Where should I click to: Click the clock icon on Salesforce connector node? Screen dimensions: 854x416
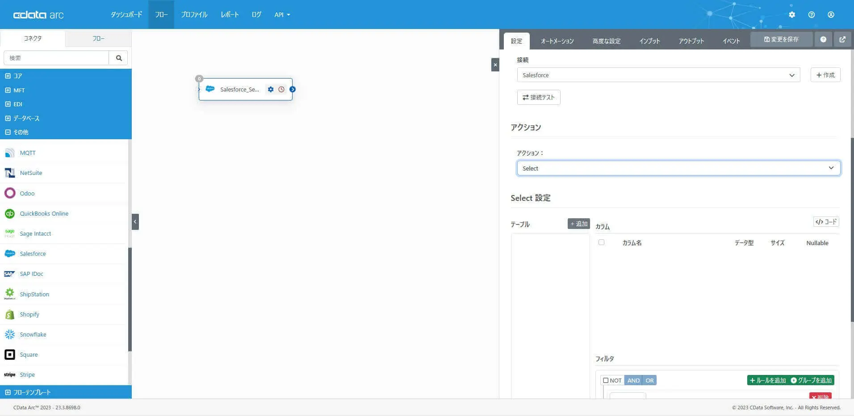(x=281, y=89)
